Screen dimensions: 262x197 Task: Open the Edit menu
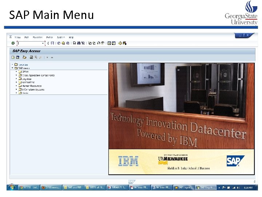click(x=27, y=37)
